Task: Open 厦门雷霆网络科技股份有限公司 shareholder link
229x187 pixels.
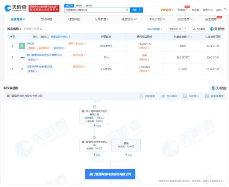Action: [44, 55]
